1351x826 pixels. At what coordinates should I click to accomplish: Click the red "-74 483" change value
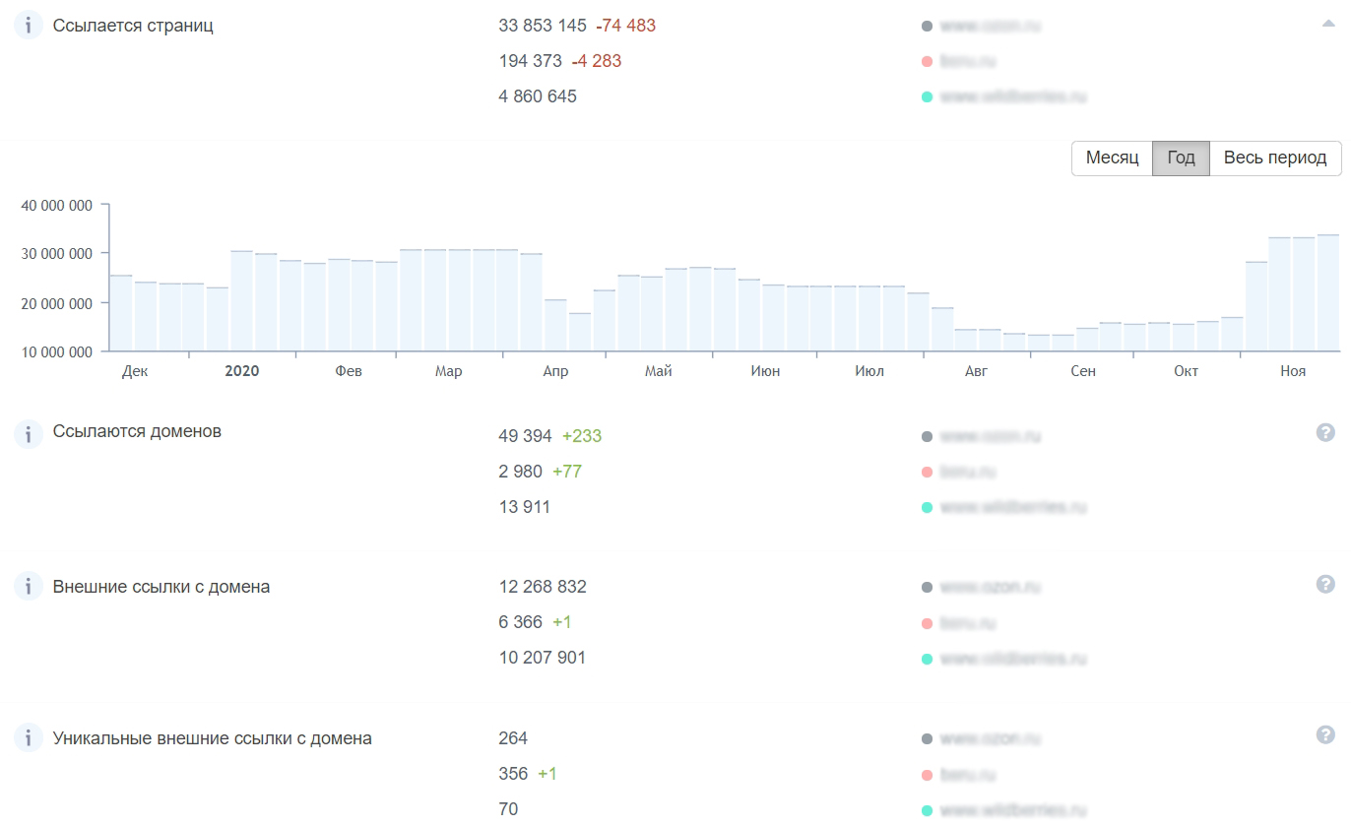pyautogui.click(x=625, y=26)
